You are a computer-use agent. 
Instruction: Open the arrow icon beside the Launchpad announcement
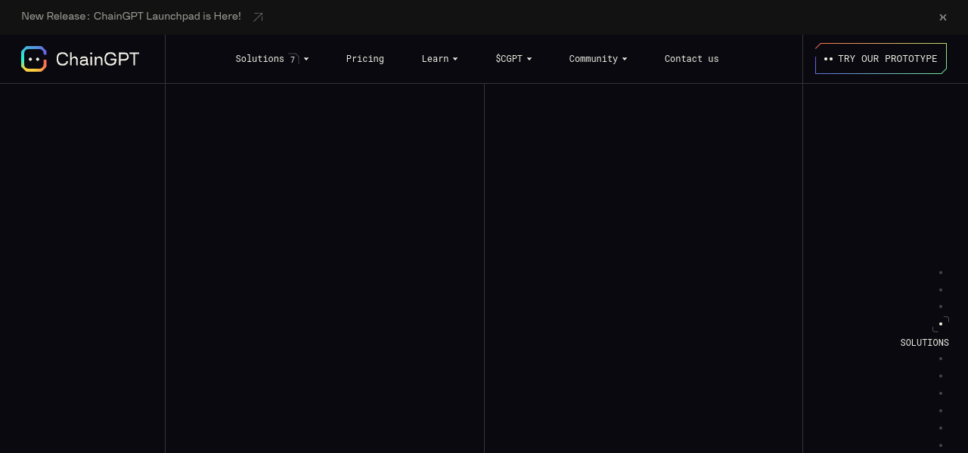258,17
